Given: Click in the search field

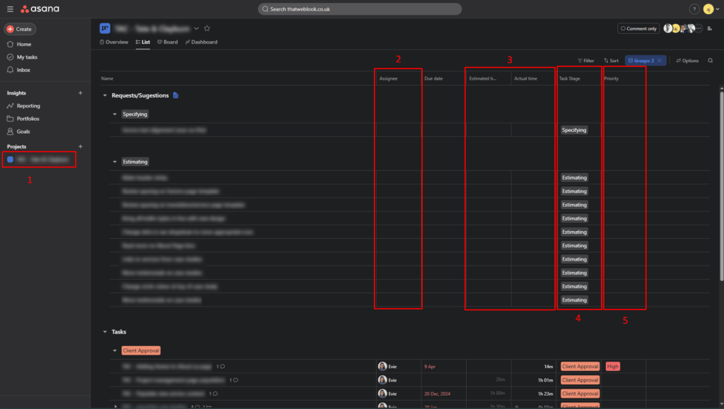Looking at the screenshot, I should tap(359, 9).
